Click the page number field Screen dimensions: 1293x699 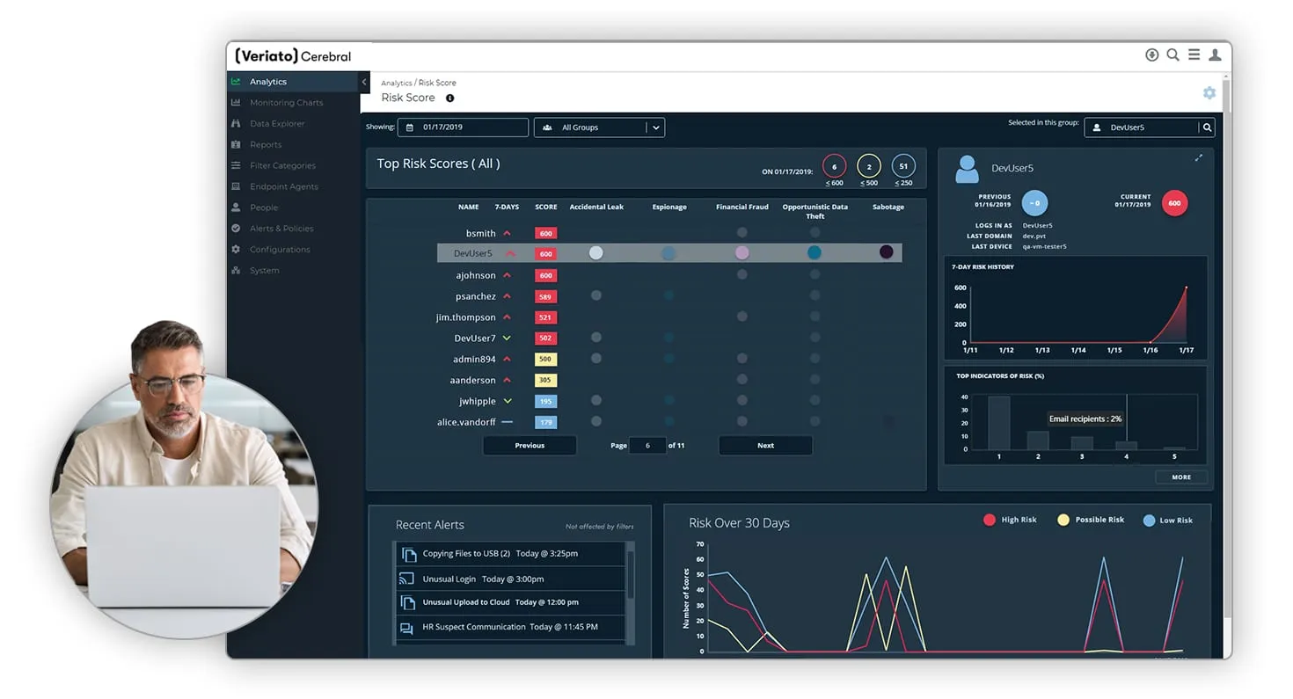(647, 446)
